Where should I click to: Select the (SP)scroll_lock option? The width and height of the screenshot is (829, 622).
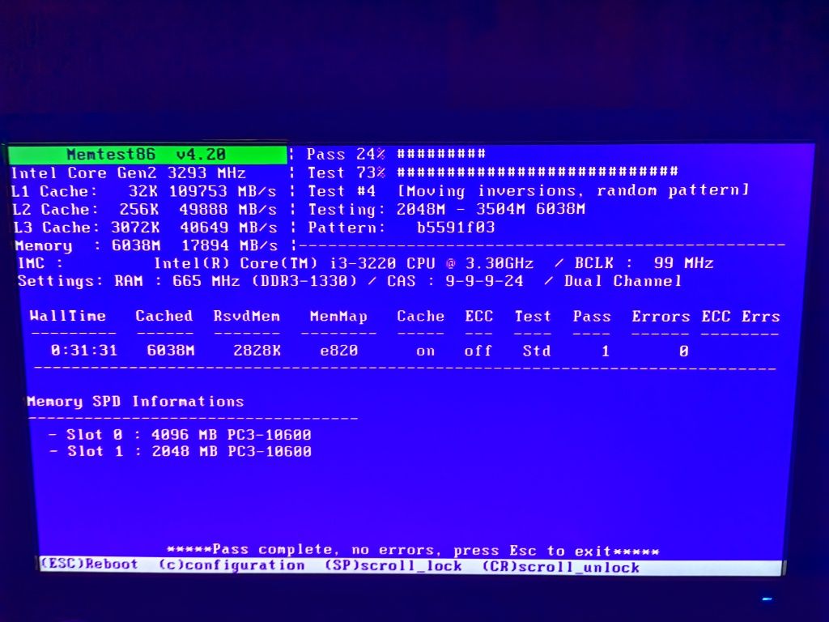pyautogui.click(x=393, y=566)
